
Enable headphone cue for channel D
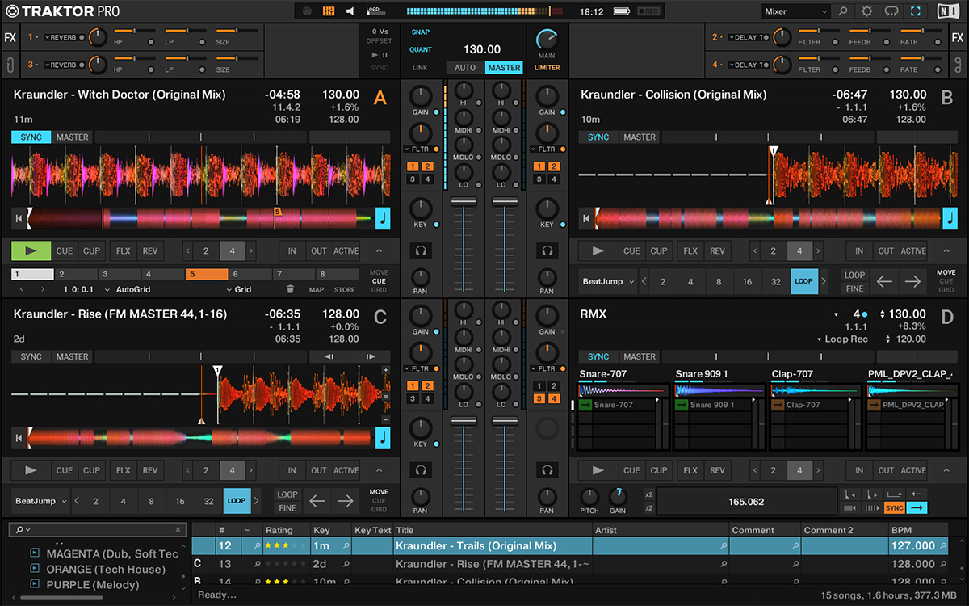547,469
